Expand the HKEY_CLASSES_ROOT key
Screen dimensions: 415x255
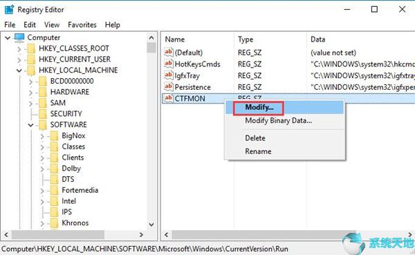[19, 48]
